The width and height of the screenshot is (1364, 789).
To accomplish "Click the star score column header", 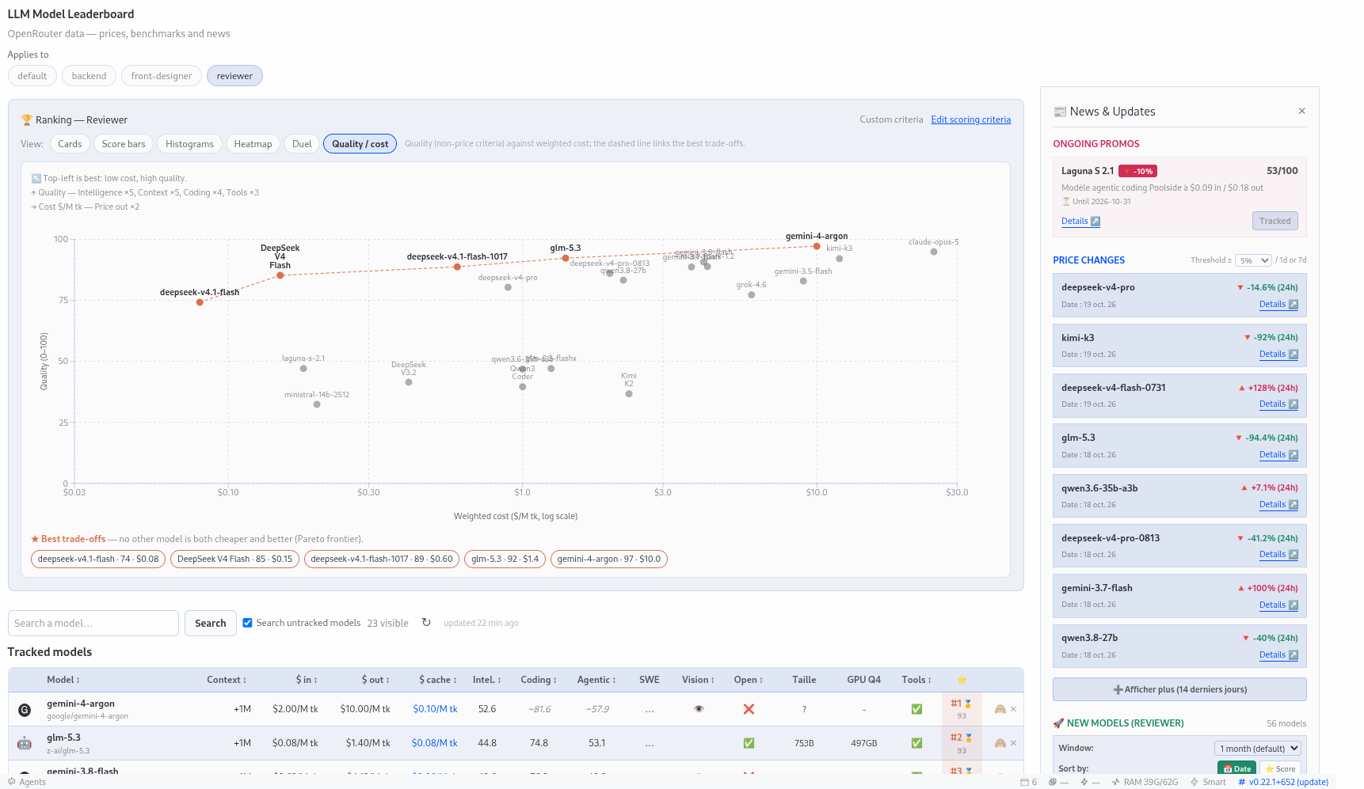I will (x=962, y=680).
